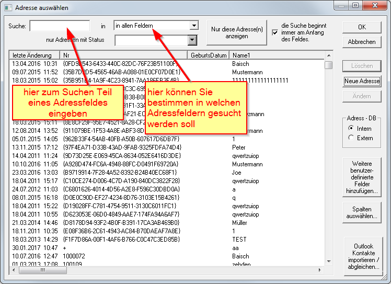Image resolution: width=391 pixels, height=284 pixels.
Task: Create entry with Neue Adresse button
Action: [362, 81]
